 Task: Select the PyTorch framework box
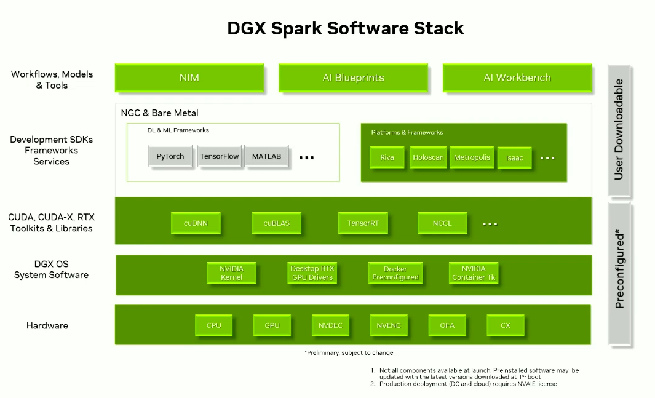click(170, 156)
